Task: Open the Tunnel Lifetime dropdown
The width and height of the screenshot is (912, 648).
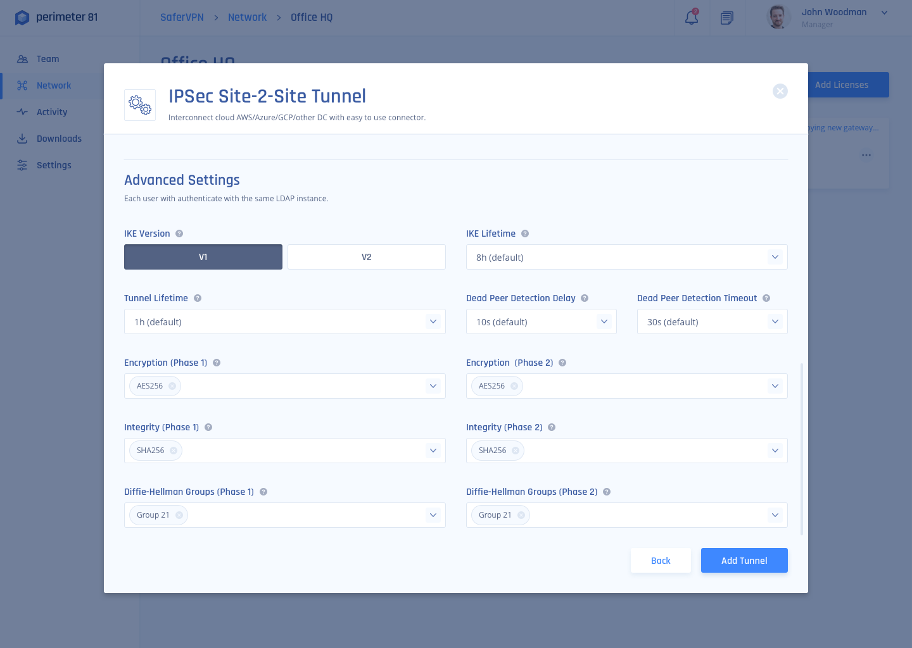Action: coord(285,321)
